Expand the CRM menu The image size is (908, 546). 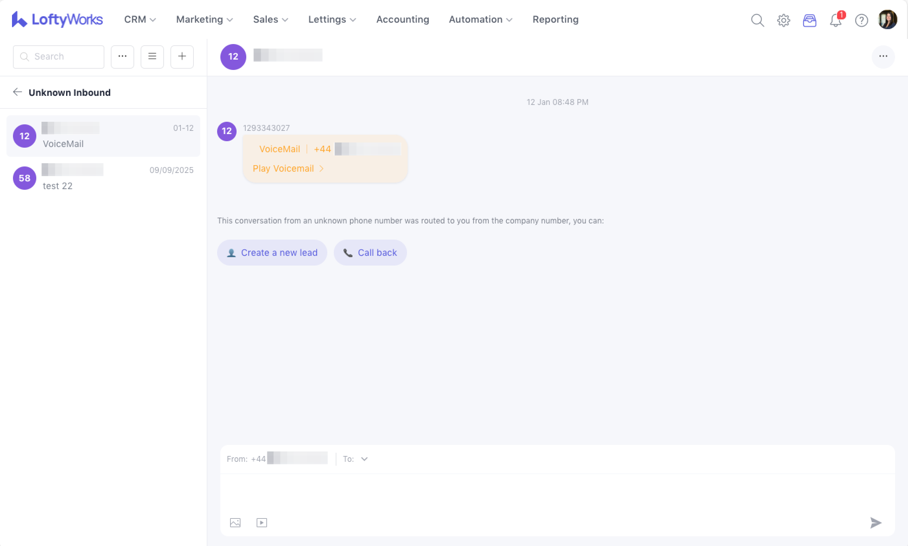[140, 19]
